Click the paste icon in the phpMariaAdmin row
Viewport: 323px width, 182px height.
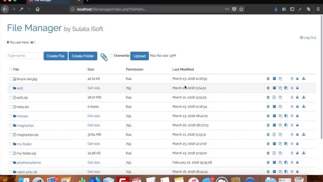[x=286, y=162]
